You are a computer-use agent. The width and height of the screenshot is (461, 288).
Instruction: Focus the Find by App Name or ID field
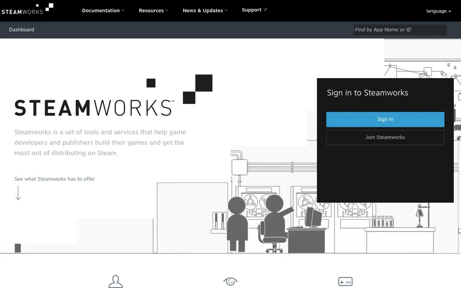pyautogui.click(x=400, y=30)
